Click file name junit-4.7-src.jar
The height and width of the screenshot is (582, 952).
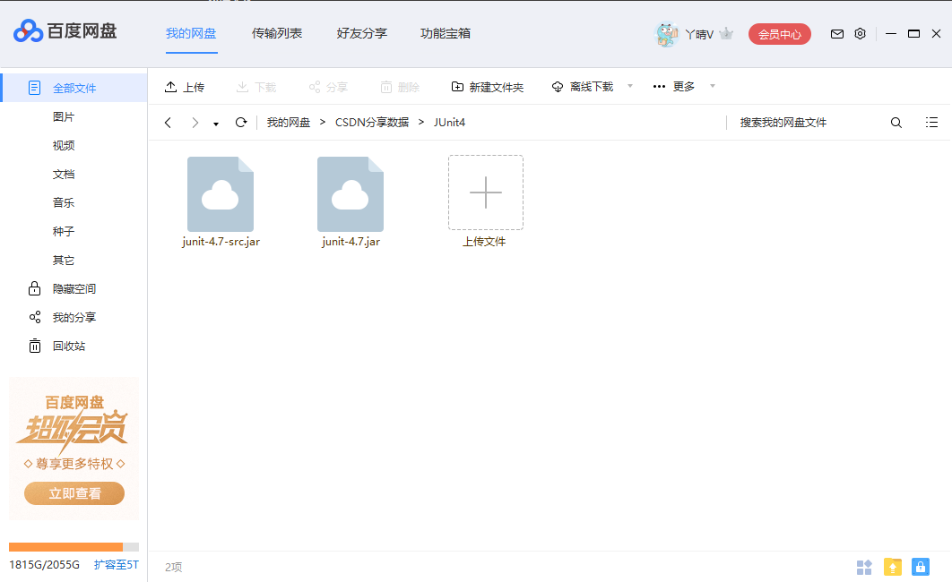pos(221,241)
